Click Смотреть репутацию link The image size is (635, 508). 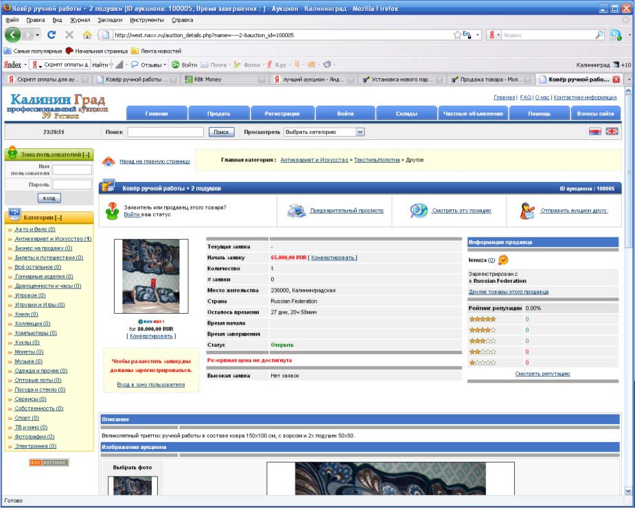(x=542, y=373)
